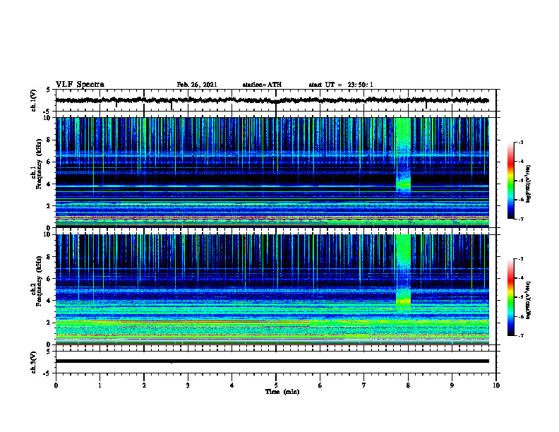Click the ch.1 voltage waveform trace
Image resolution: width=559 pixels, height=432 pixels.
pos(272,100)
